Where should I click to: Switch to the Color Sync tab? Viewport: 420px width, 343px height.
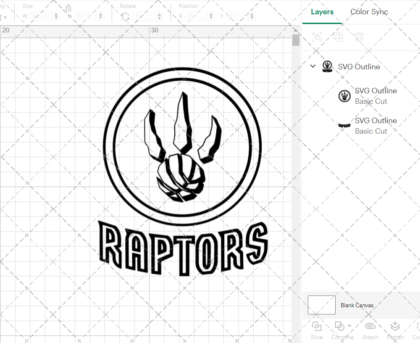[369, 12]
